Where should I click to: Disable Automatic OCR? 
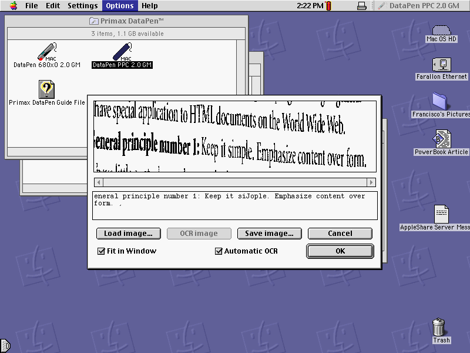219,251
